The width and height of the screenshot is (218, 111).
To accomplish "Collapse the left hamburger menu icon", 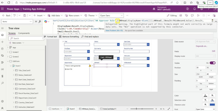I will 2,28.
